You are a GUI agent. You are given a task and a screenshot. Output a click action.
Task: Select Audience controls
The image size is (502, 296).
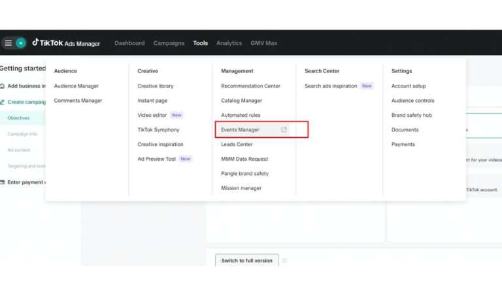click(412, 101)
